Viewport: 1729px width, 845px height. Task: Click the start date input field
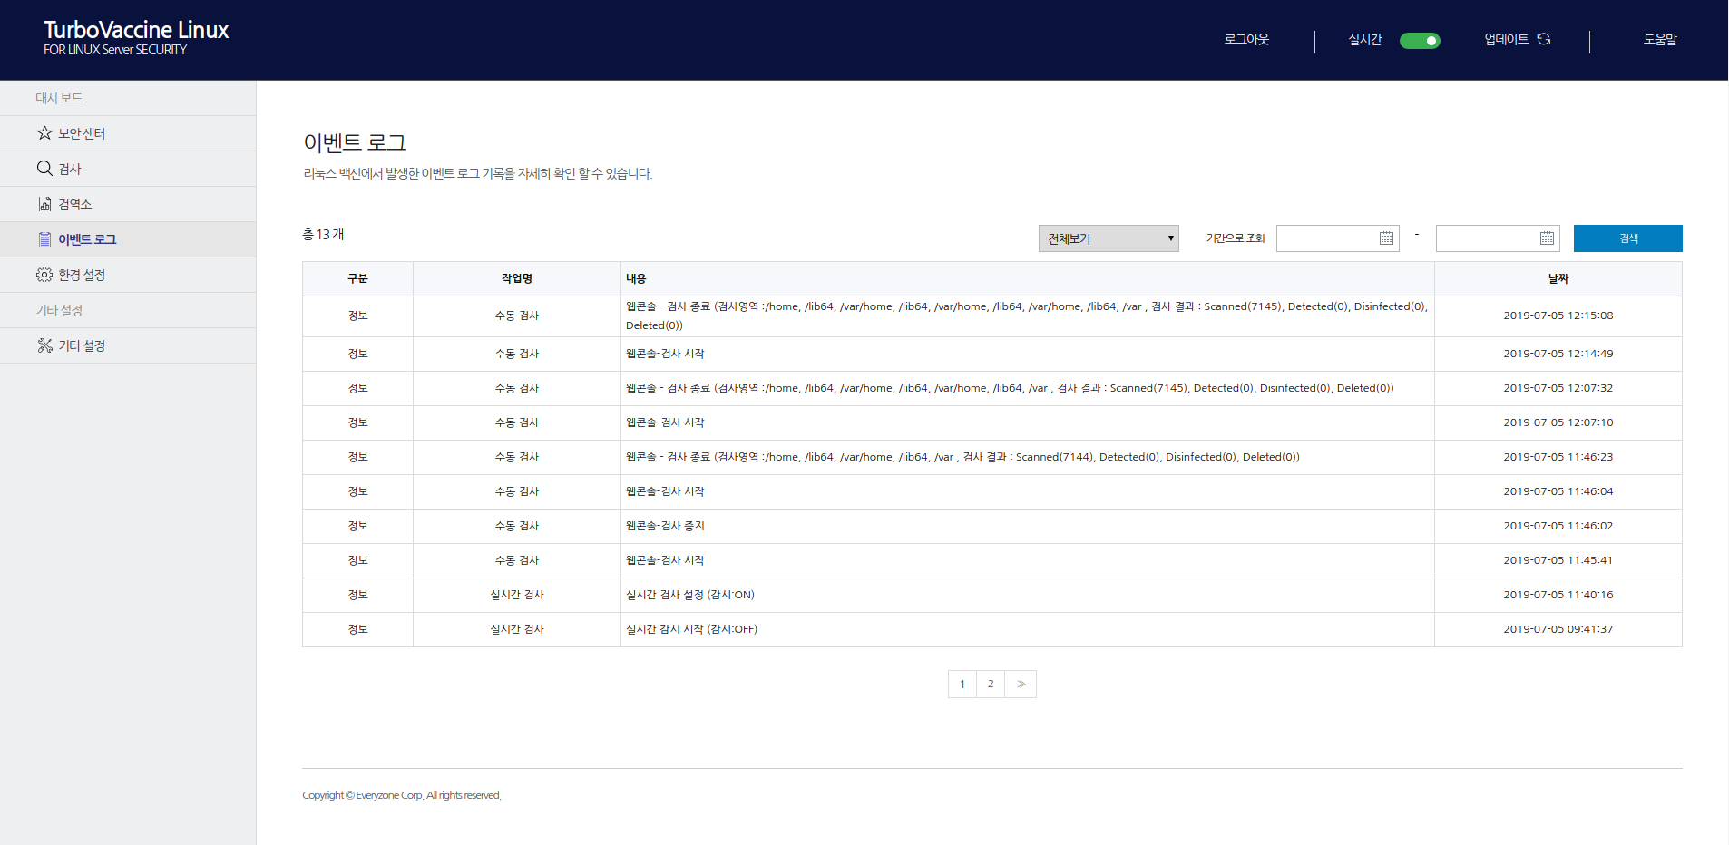pos(1326,238)
